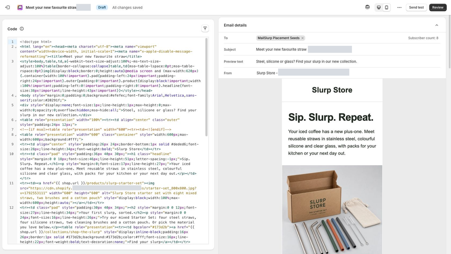The height and width of the screenshot is (254, 451).
Task: Click line number 10 in code gutter
Action: tap(11, 154)
